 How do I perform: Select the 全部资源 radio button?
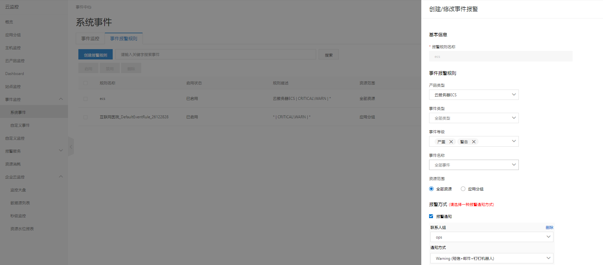(x=431, y=189)
